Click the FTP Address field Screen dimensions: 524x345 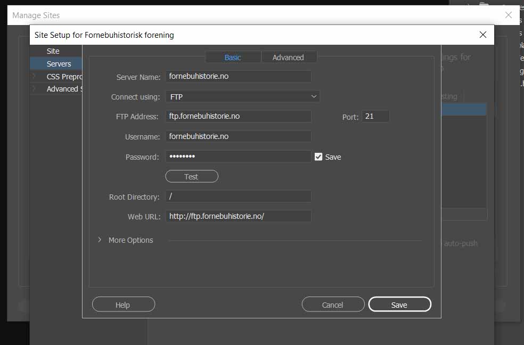tap(238, 116)
